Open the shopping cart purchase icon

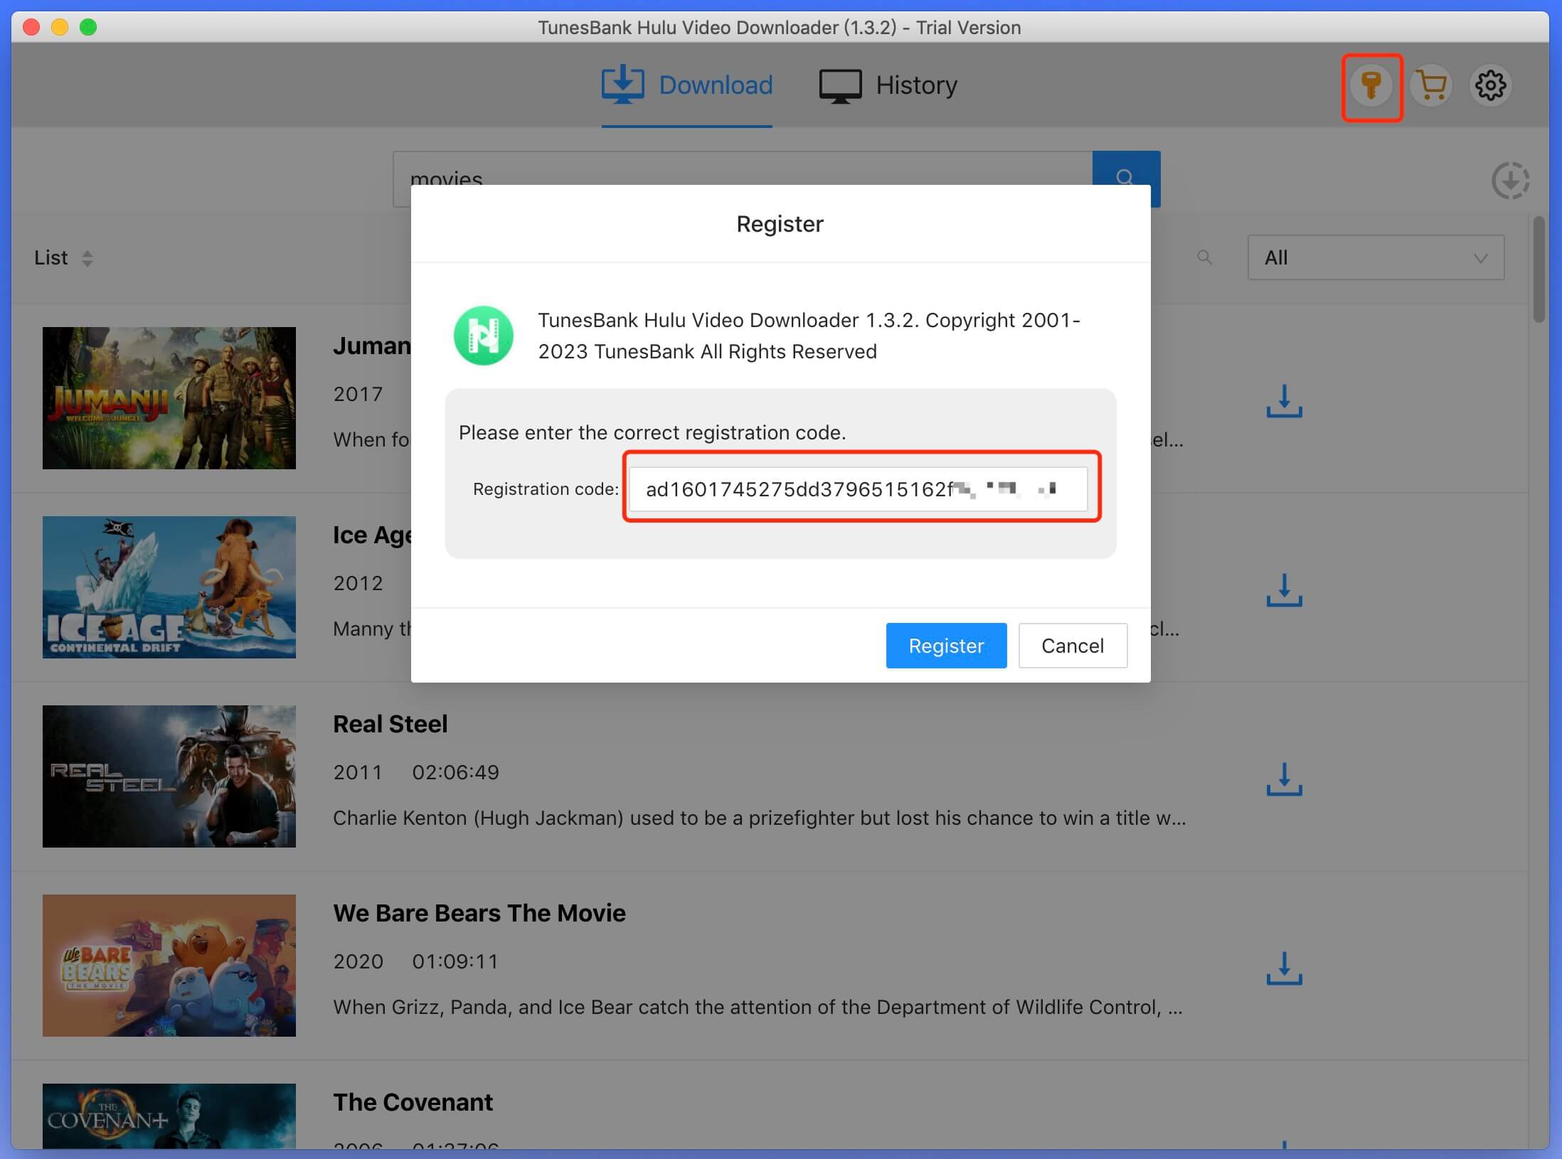tap(1431, 86)
